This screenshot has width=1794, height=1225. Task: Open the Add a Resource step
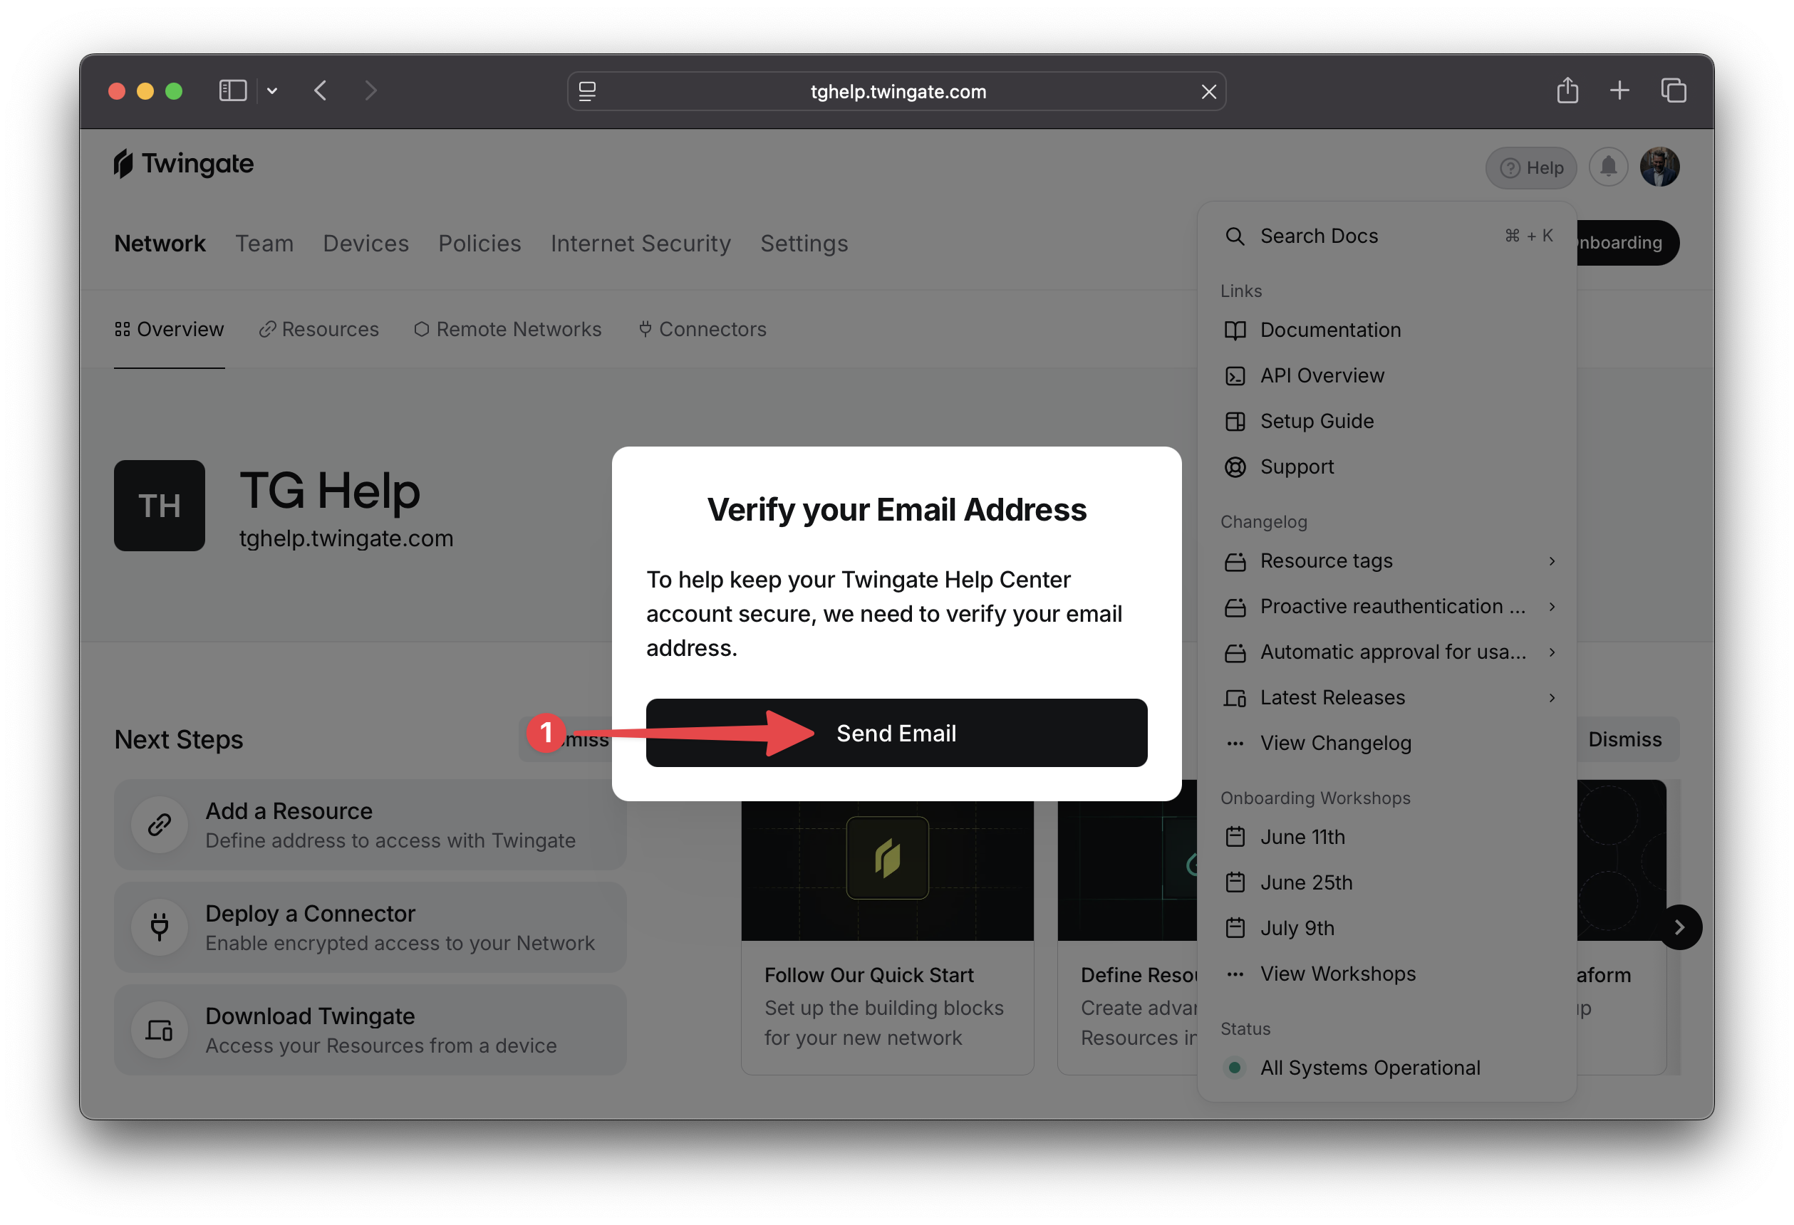coord(370,825)
